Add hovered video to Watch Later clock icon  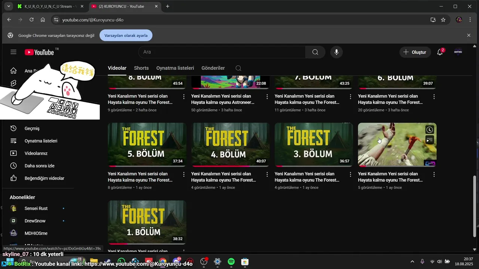pyautogui.click(x=430, y=130)
